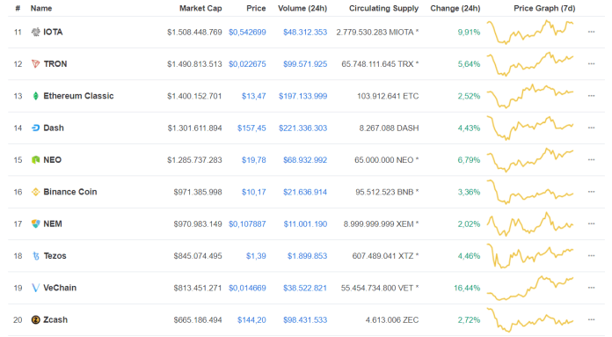Click IOTA price $0,542699
The height and width of the screenshot is (337, 612).
point(247,33)
